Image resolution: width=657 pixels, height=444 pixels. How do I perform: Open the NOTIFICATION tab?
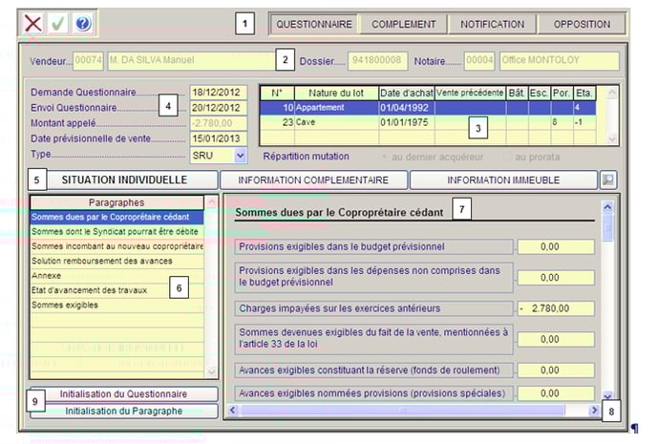pyautogui.click(x=492, y=24)
